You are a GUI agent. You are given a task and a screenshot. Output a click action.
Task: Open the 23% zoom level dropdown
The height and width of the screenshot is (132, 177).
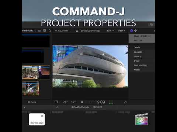[x=110, y=31]
